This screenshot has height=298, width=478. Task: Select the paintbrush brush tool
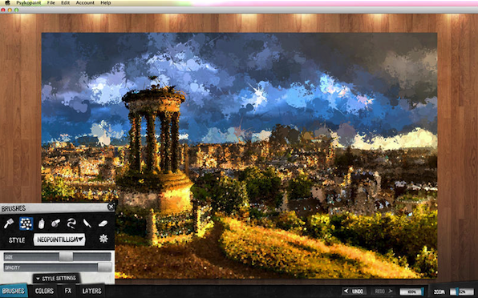[9, 224]
